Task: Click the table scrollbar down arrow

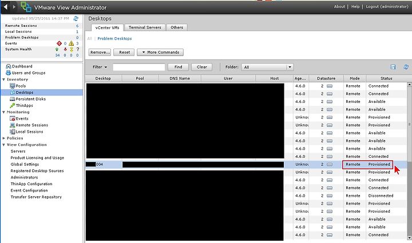Action: pos(409,238)
